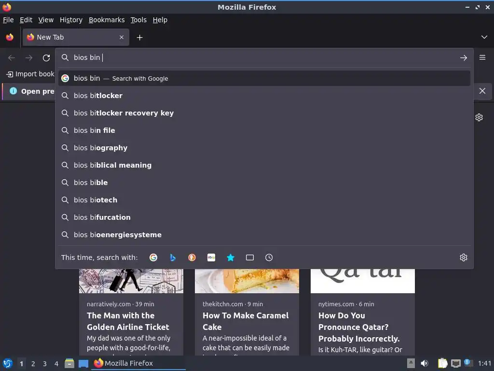
Task: Open 'How Do You Pronounce Qatar?' article
Action: click(359, 327)
